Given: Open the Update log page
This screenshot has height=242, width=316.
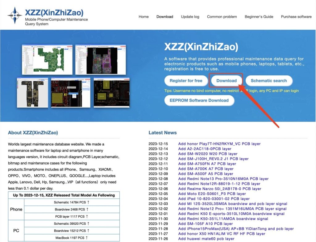Looking at the screenshot, I should pyautogui.click(x=190, y=17).
